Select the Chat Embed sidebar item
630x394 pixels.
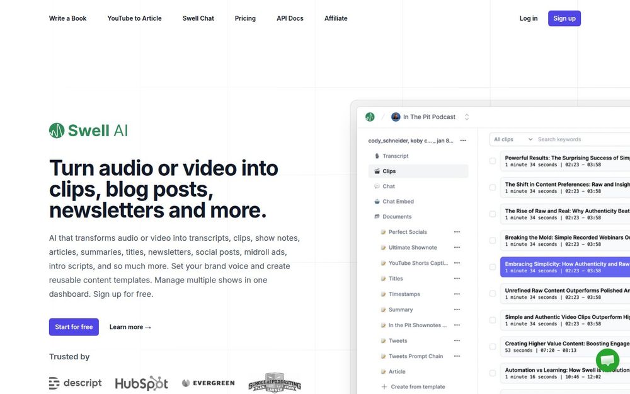pyautogui.click(x=418, y=202)
